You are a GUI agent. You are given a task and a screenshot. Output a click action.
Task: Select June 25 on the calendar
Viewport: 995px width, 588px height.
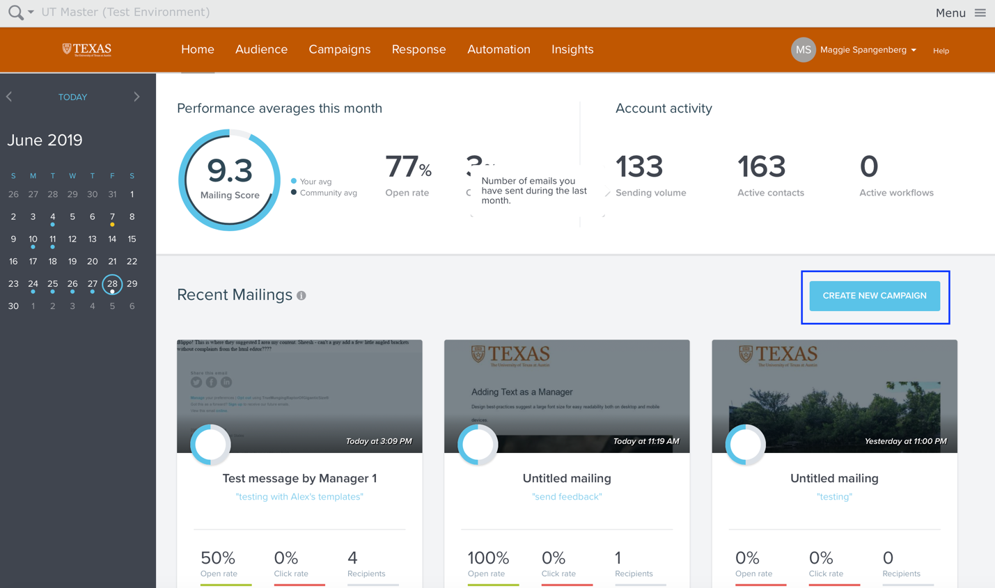pos(53,284)
